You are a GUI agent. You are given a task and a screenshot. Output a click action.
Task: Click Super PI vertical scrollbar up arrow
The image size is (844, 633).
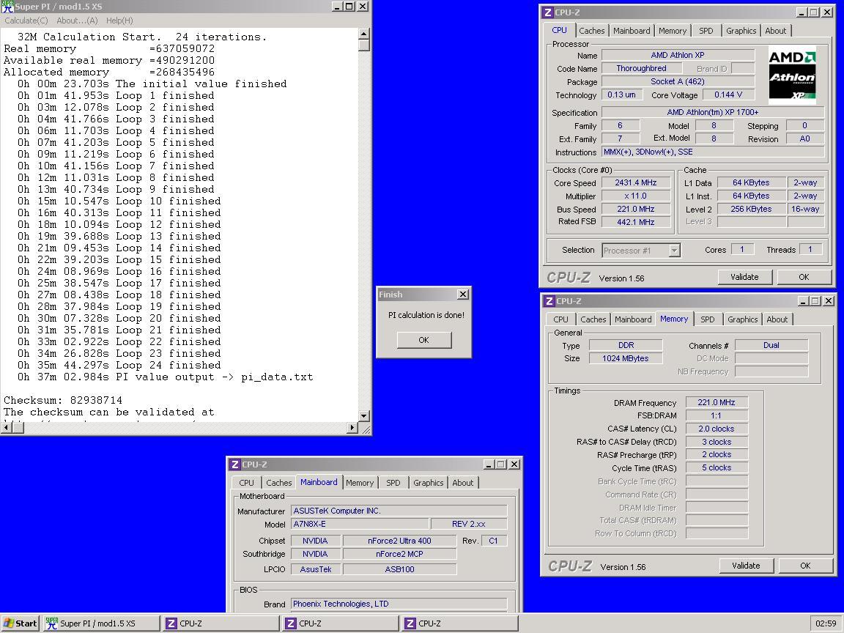click(x=364, y=34)
